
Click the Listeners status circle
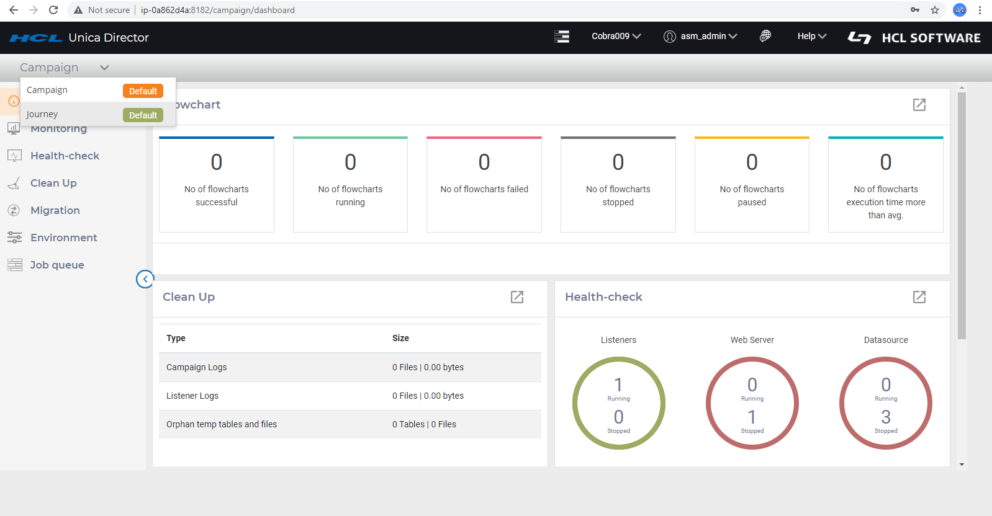(x=618, y=403)
